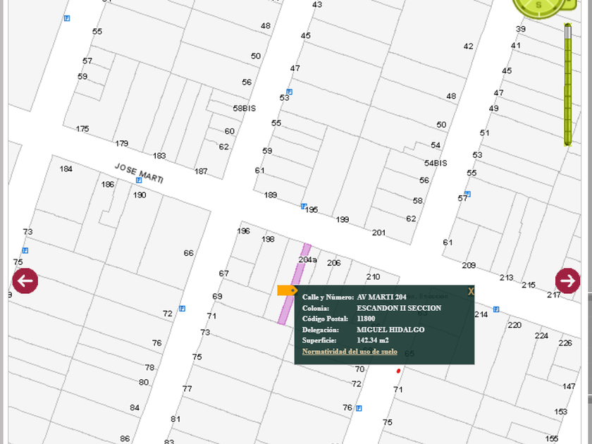
Task: Click the red dot near lot 71
Action: click(x=399, y=371)
